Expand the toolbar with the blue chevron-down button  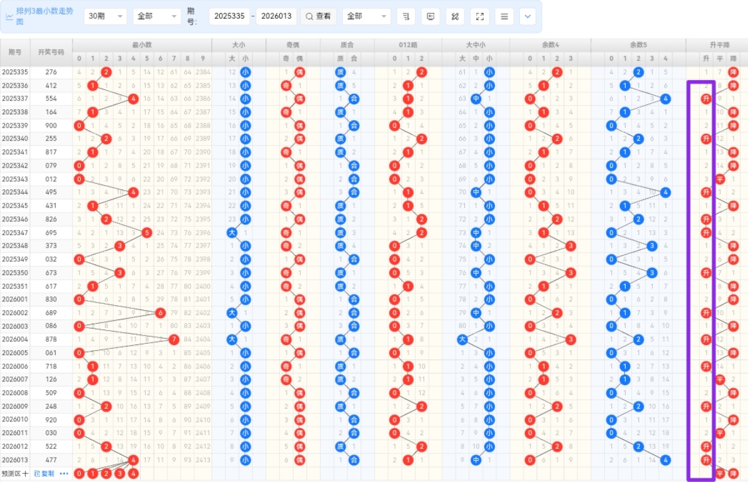point(527,16)
